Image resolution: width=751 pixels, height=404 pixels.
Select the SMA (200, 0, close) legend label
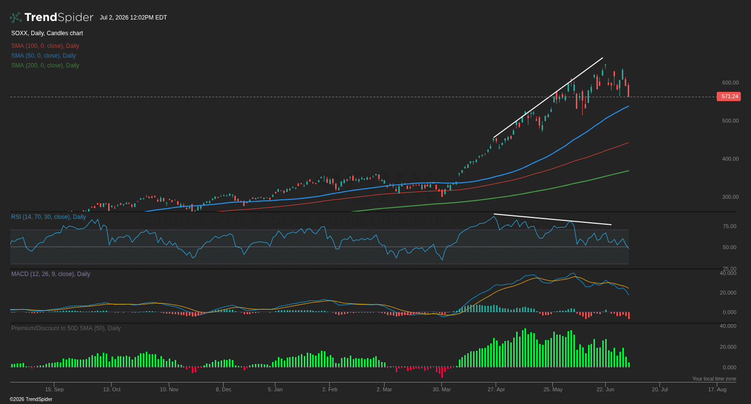click(45, 65)
